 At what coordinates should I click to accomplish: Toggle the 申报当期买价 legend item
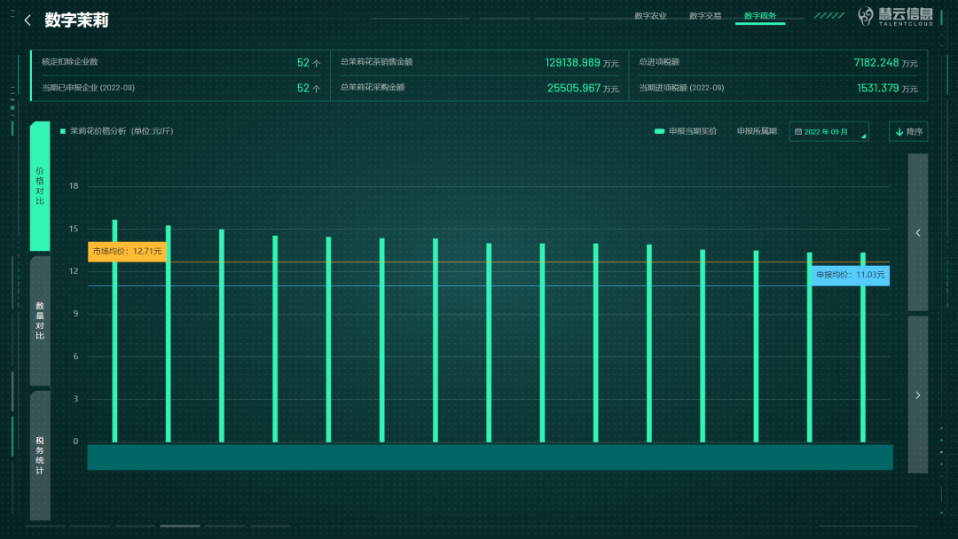point(686,131)
